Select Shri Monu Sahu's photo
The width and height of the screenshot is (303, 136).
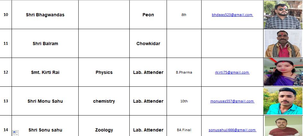click(x=282, y=101)
